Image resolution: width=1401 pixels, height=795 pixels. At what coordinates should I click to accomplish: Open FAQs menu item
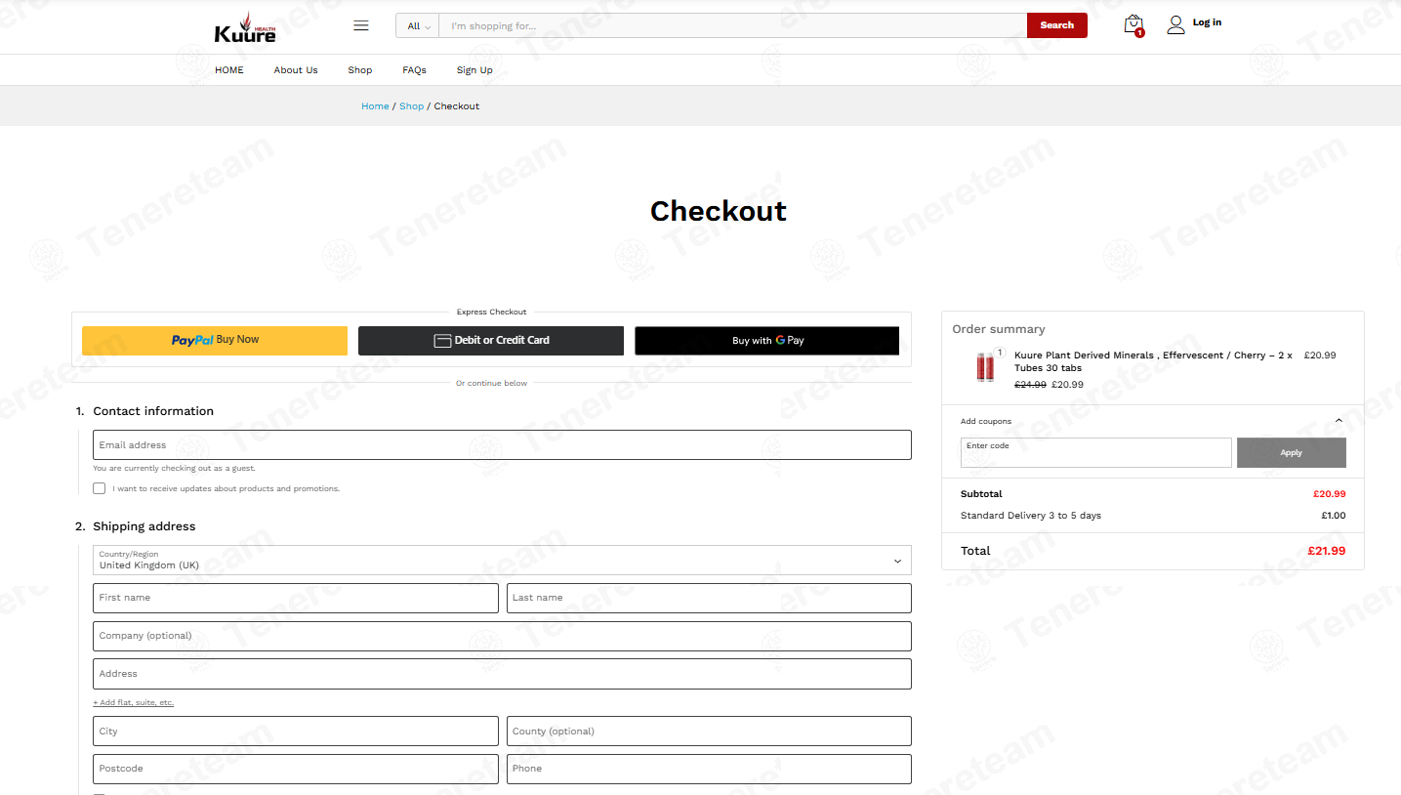click(x=414, y=70)
